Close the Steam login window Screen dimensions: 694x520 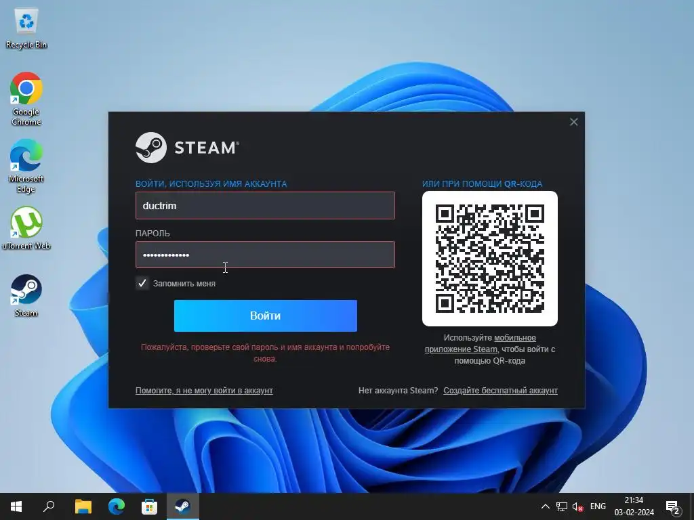click(x=573, y=122)
